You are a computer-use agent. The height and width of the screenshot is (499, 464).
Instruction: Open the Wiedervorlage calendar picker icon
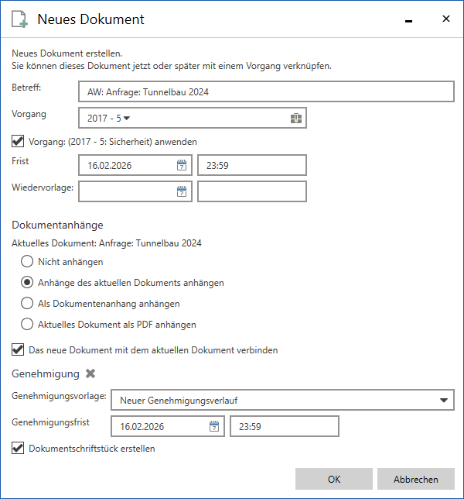[x=182, y=191]
